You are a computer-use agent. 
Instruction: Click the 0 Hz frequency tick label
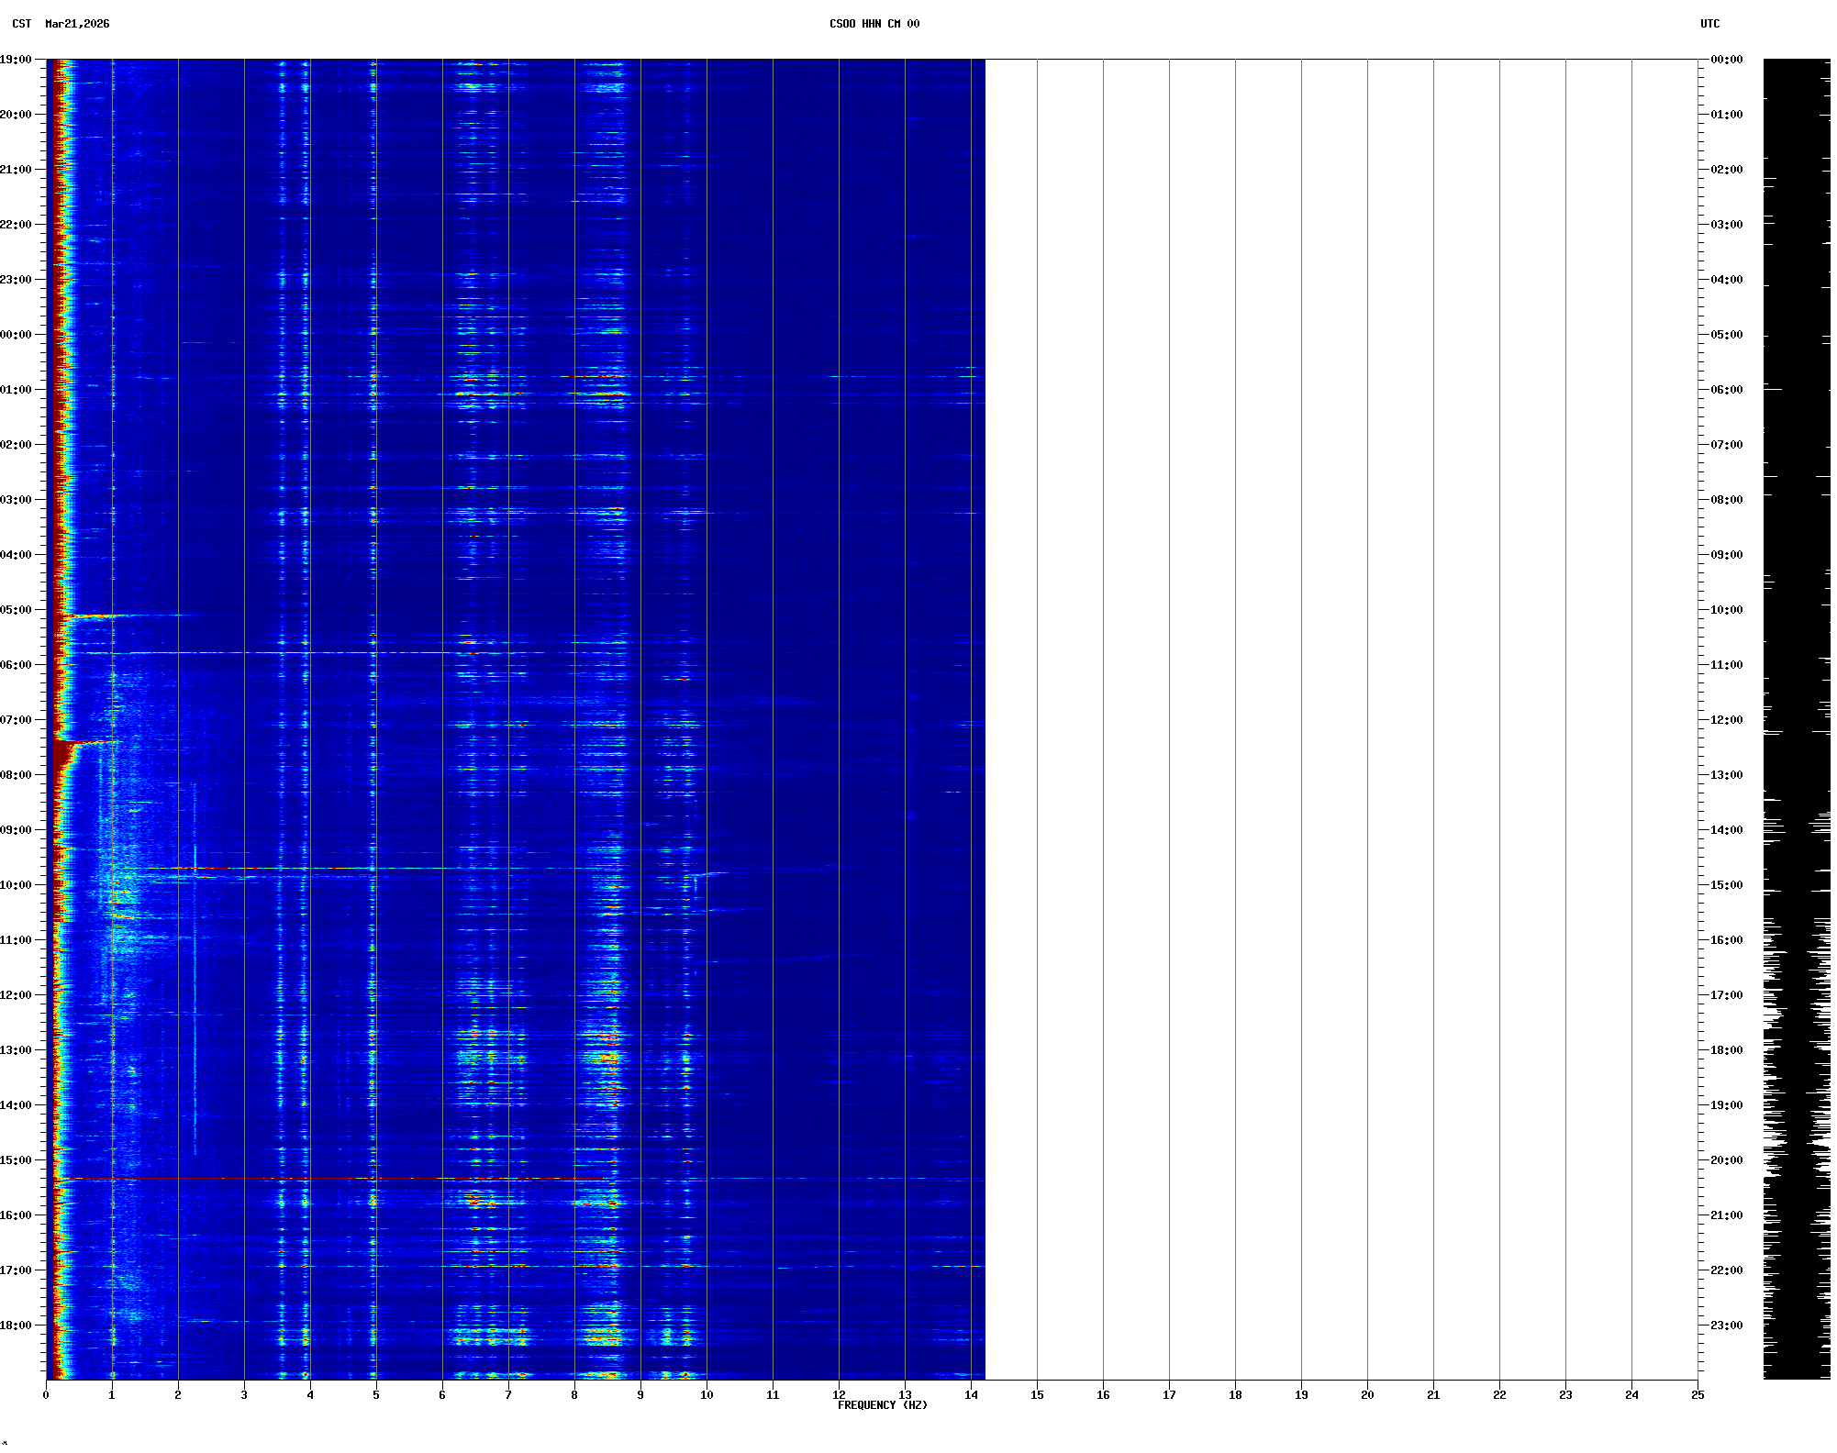pos(46,1395)
